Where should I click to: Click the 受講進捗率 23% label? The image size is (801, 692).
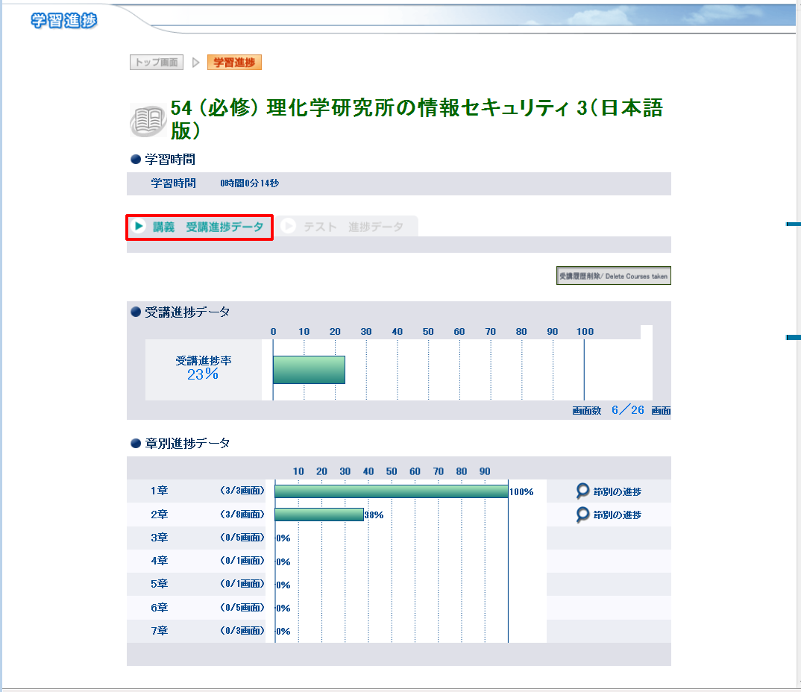[x=204, y=368]
